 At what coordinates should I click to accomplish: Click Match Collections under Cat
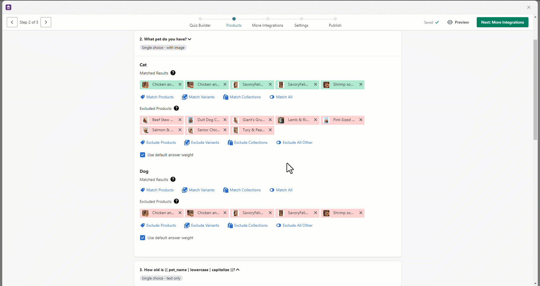point(242,97)
